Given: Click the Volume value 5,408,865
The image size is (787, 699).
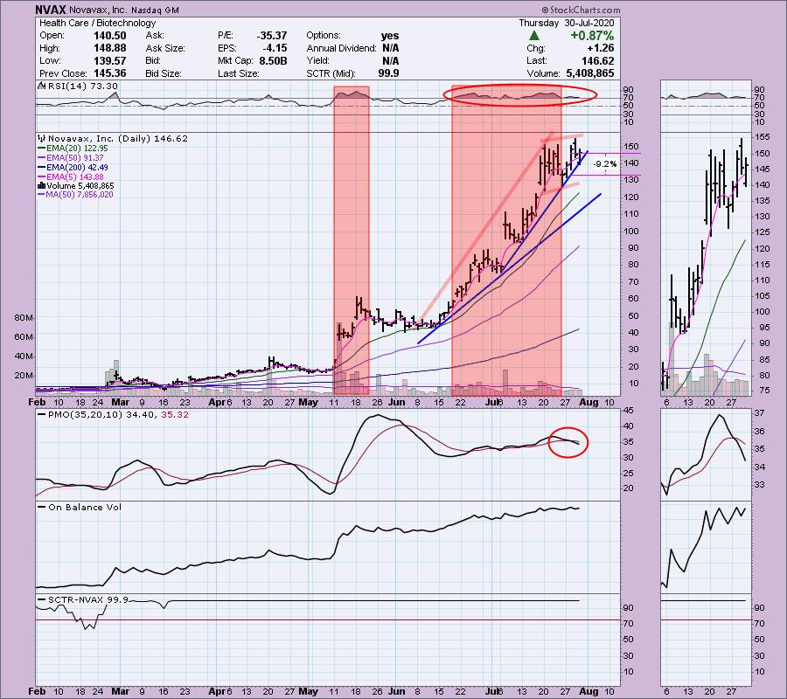Looking at the screenshot, I should (589, 73).
